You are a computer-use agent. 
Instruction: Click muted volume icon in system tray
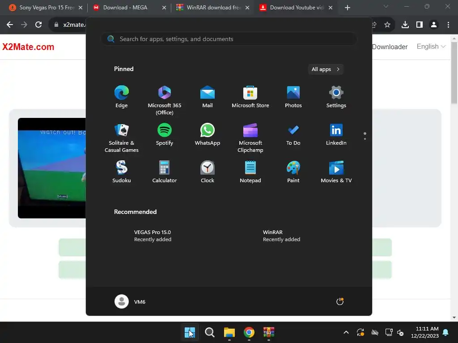[x=400, y=332]
